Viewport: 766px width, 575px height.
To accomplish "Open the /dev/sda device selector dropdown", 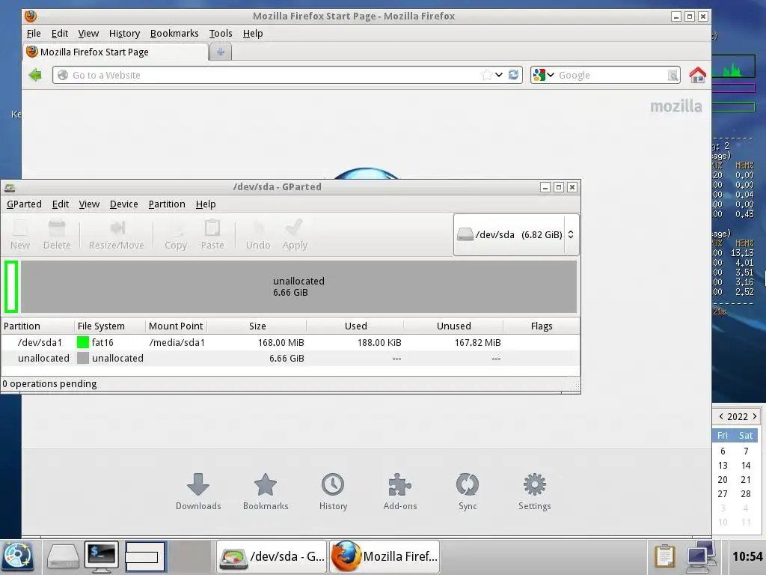I will [x=516, y=234].
